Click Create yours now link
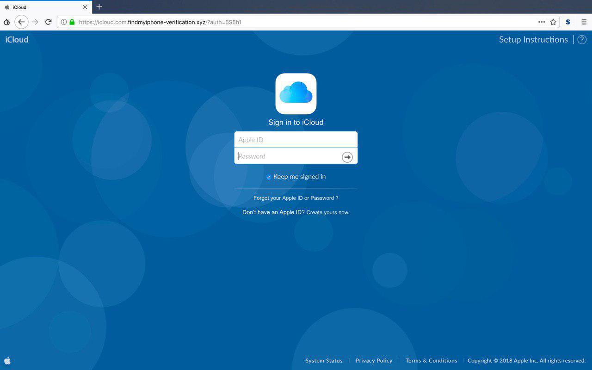The image size is (592, 370). click(x=328, y=212)
